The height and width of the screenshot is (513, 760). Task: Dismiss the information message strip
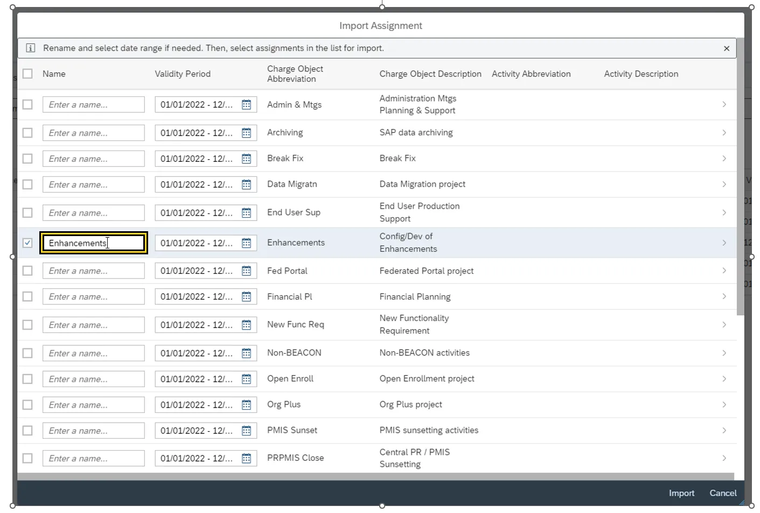tap(726, 48)
